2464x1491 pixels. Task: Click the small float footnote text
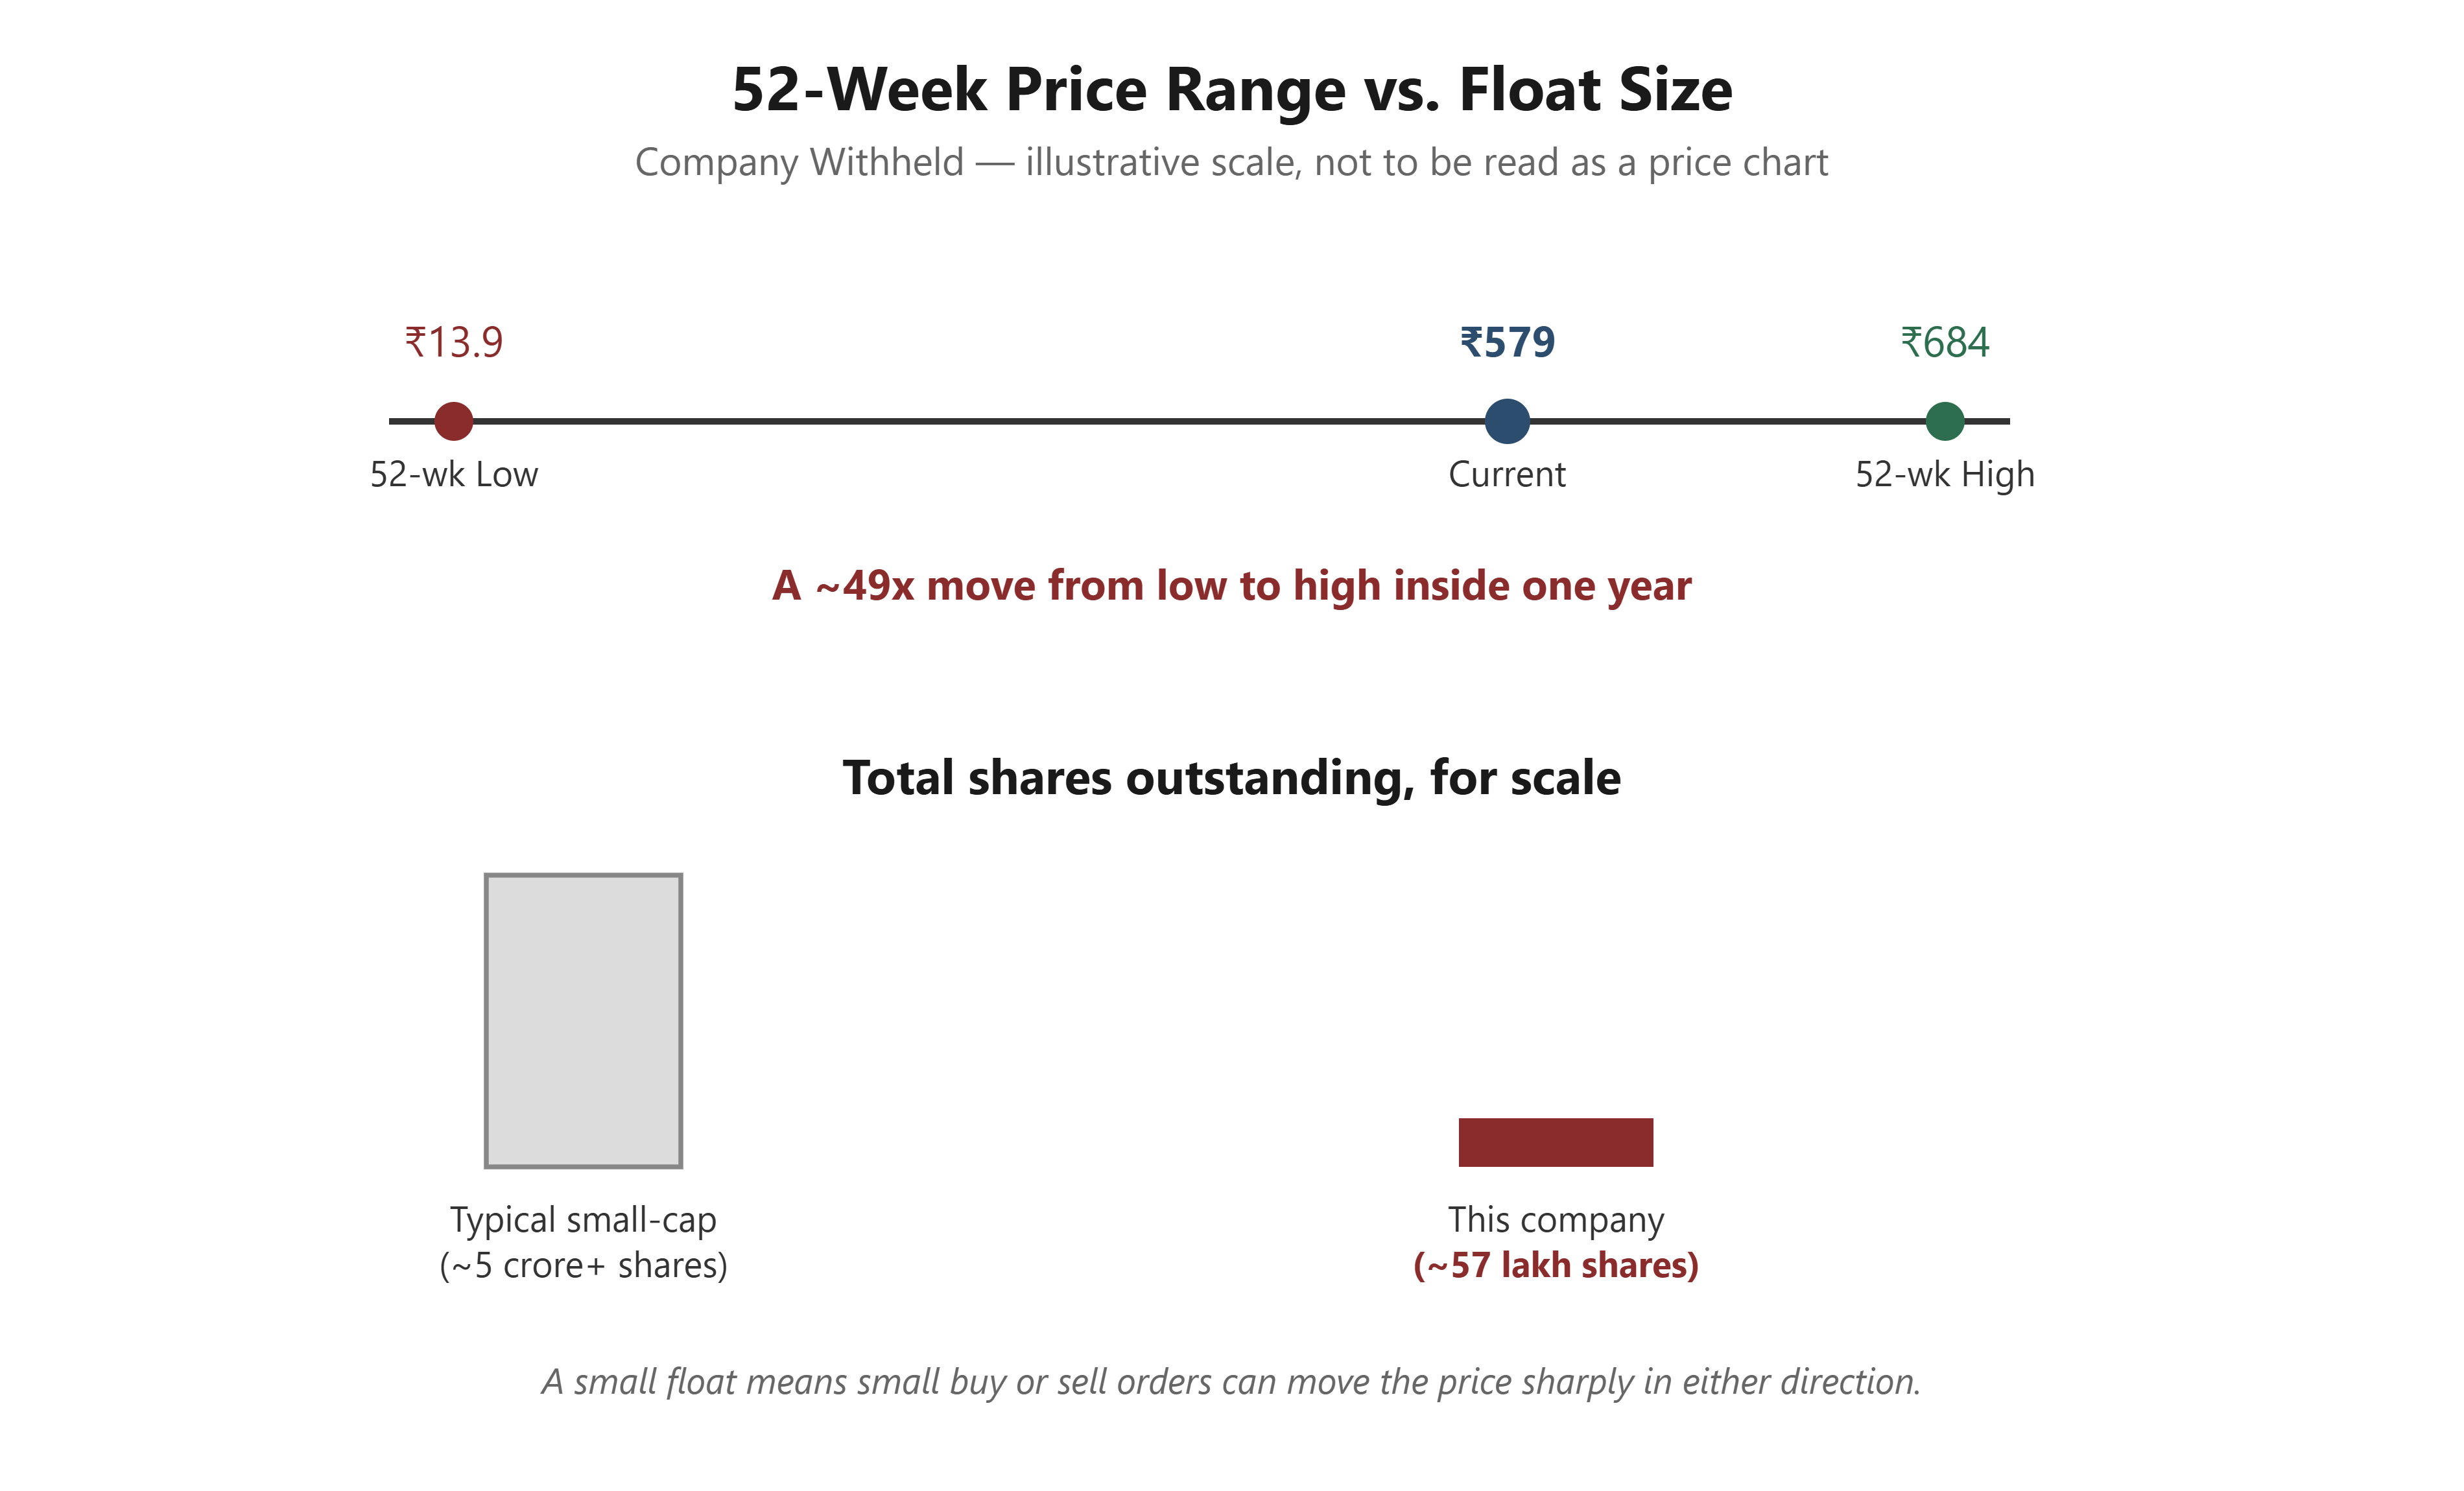tap(1232, 1382)
